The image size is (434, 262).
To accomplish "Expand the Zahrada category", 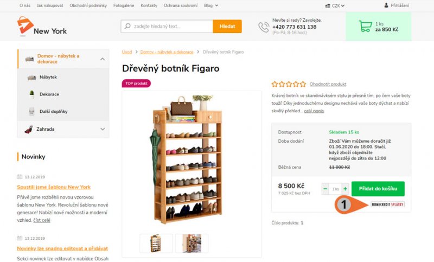I will click(103, 129).
